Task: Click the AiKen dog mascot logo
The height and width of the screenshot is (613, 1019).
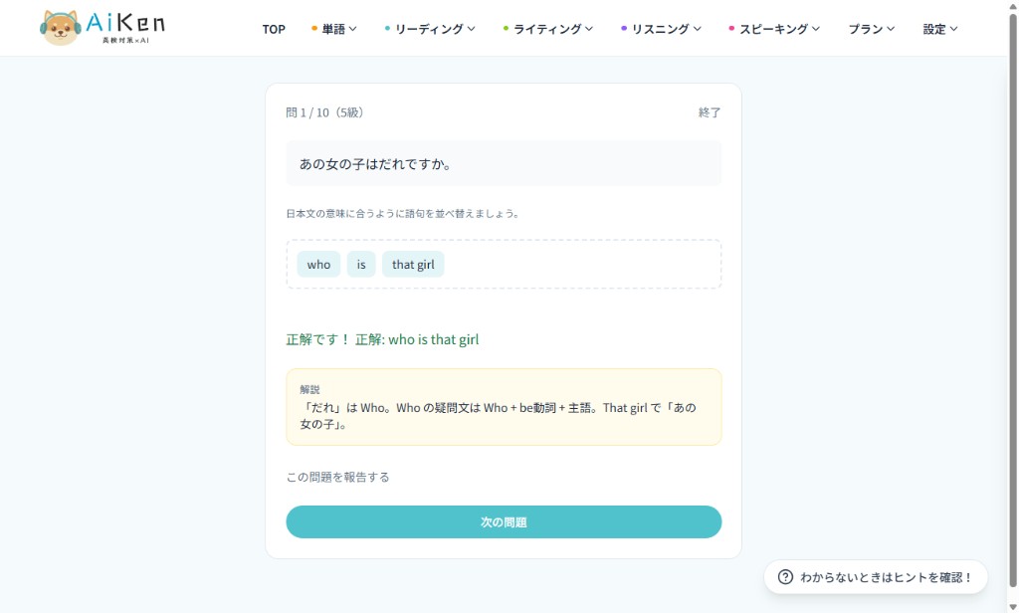Action: pos(61,28)
